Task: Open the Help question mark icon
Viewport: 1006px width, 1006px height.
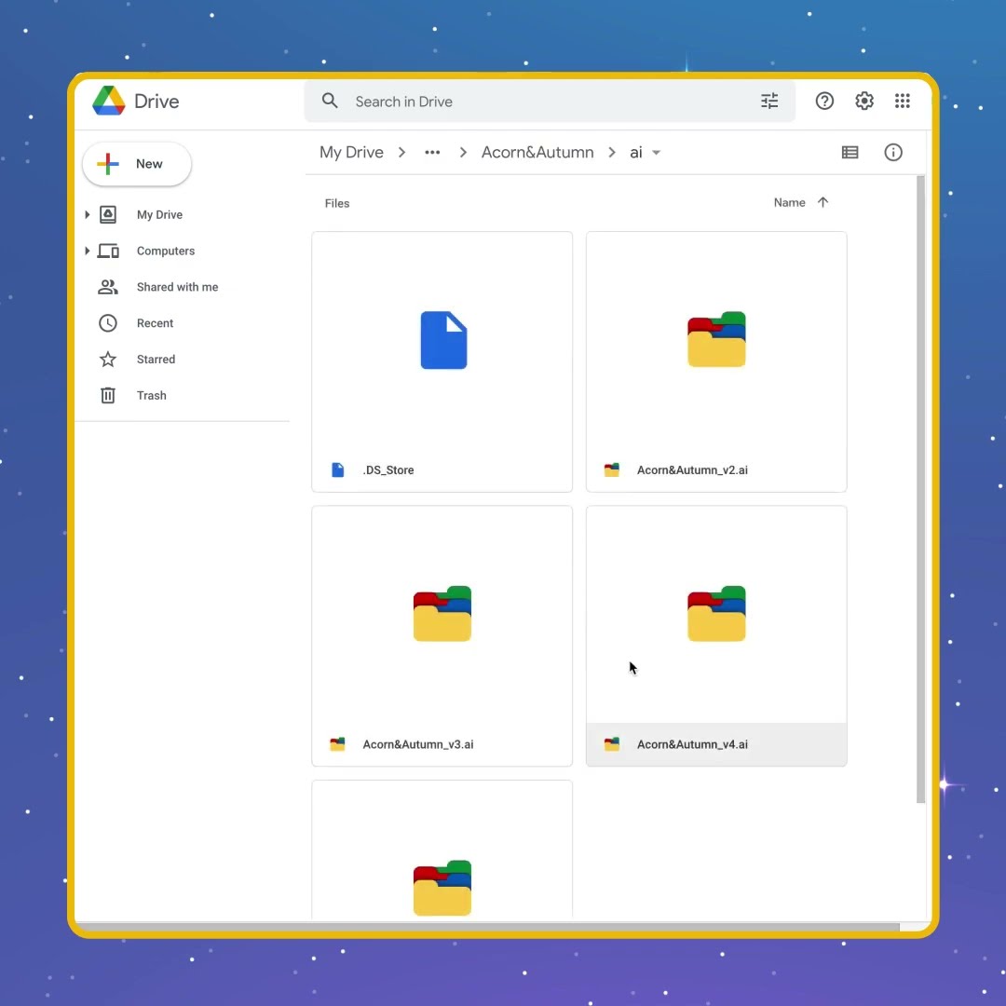Action: coord(824,101)
